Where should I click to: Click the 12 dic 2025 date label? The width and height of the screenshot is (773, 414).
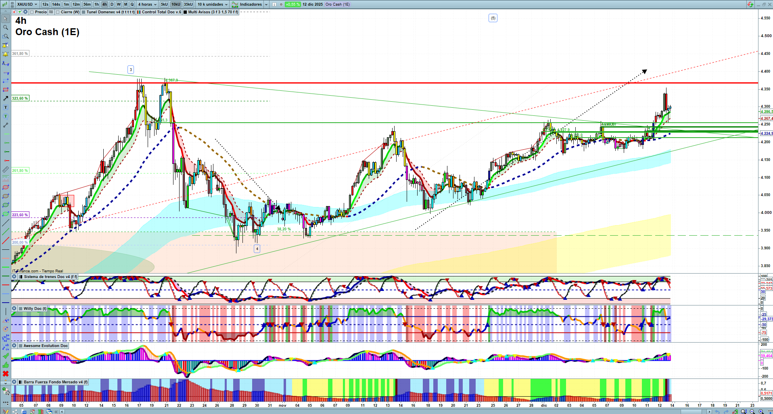coord(313,4)
